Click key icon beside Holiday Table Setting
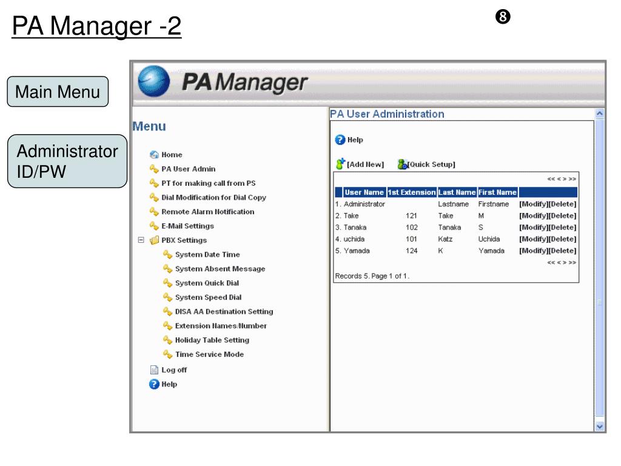The width and height of the screenshot is (621, 466). coord(168,340)
